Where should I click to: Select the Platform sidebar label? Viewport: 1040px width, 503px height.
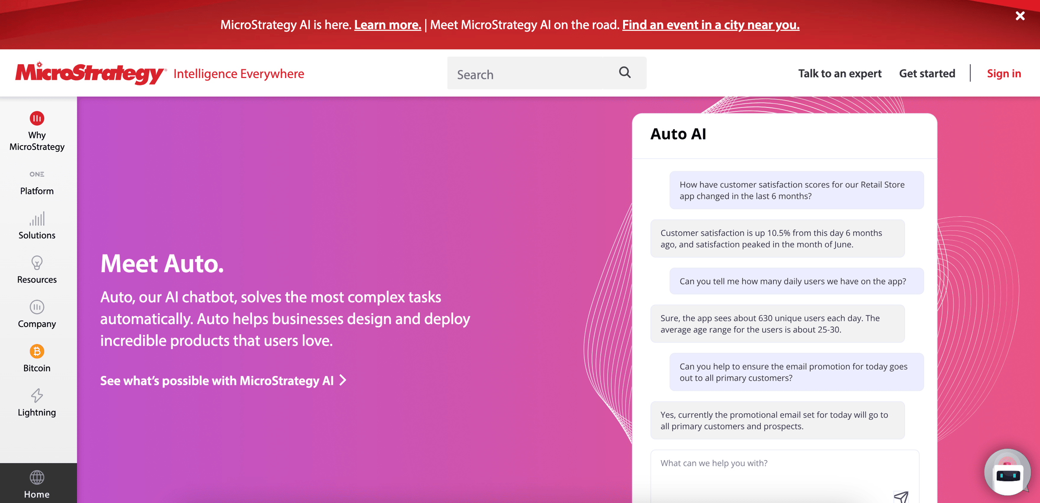tap(37, 191)
